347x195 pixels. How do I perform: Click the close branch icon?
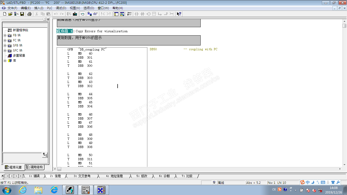click(166, 14)
